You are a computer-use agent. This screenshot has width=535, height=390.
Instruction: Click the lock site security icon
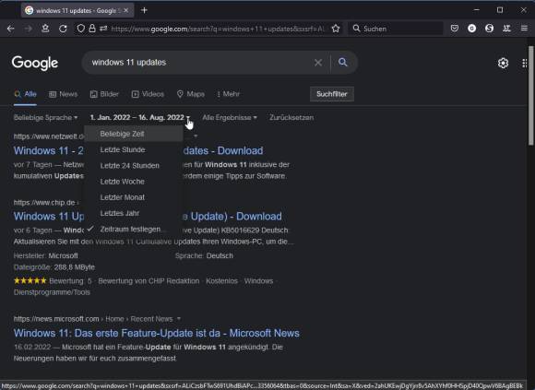pos(92,29)
